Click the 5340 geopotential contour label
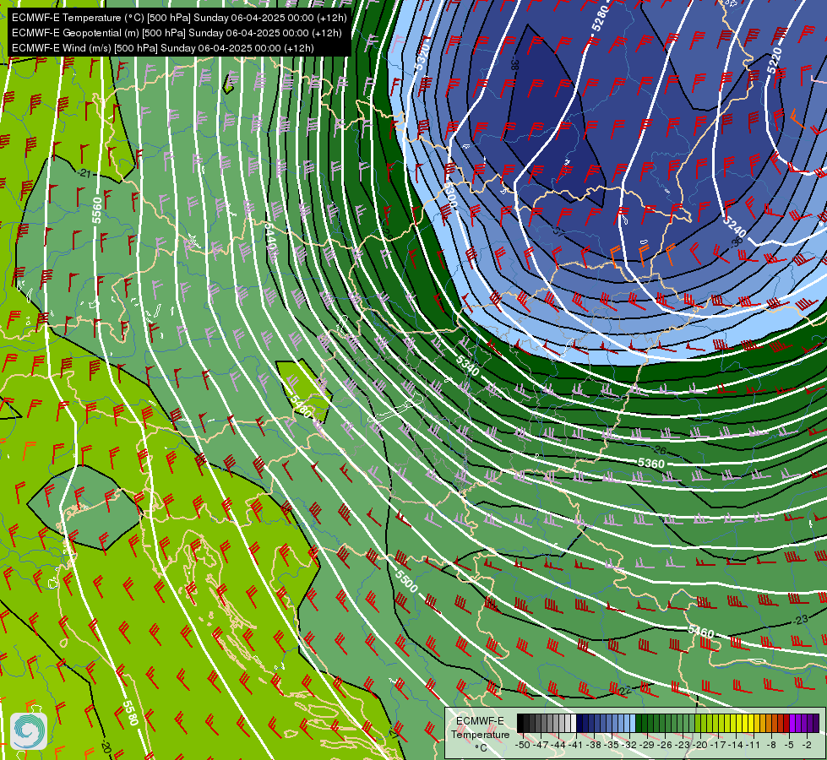The height and width of the screenshot is (760, 827). 467,365
